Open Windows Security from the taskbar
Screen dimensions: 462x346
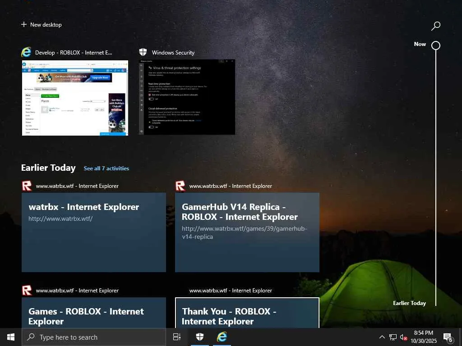click(x=200, y=337)
